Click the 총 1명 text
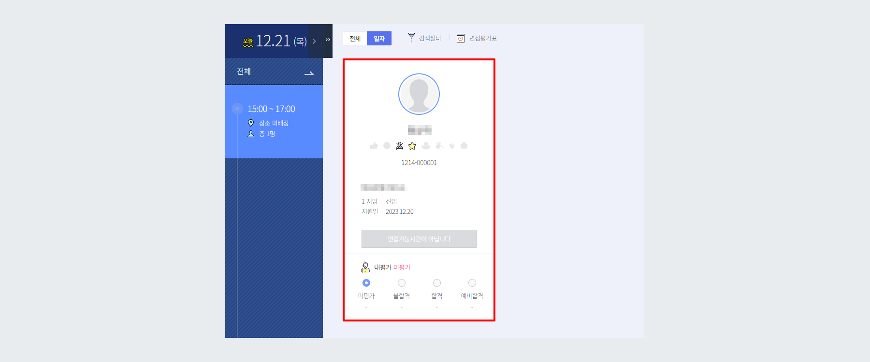 [267, 134]
